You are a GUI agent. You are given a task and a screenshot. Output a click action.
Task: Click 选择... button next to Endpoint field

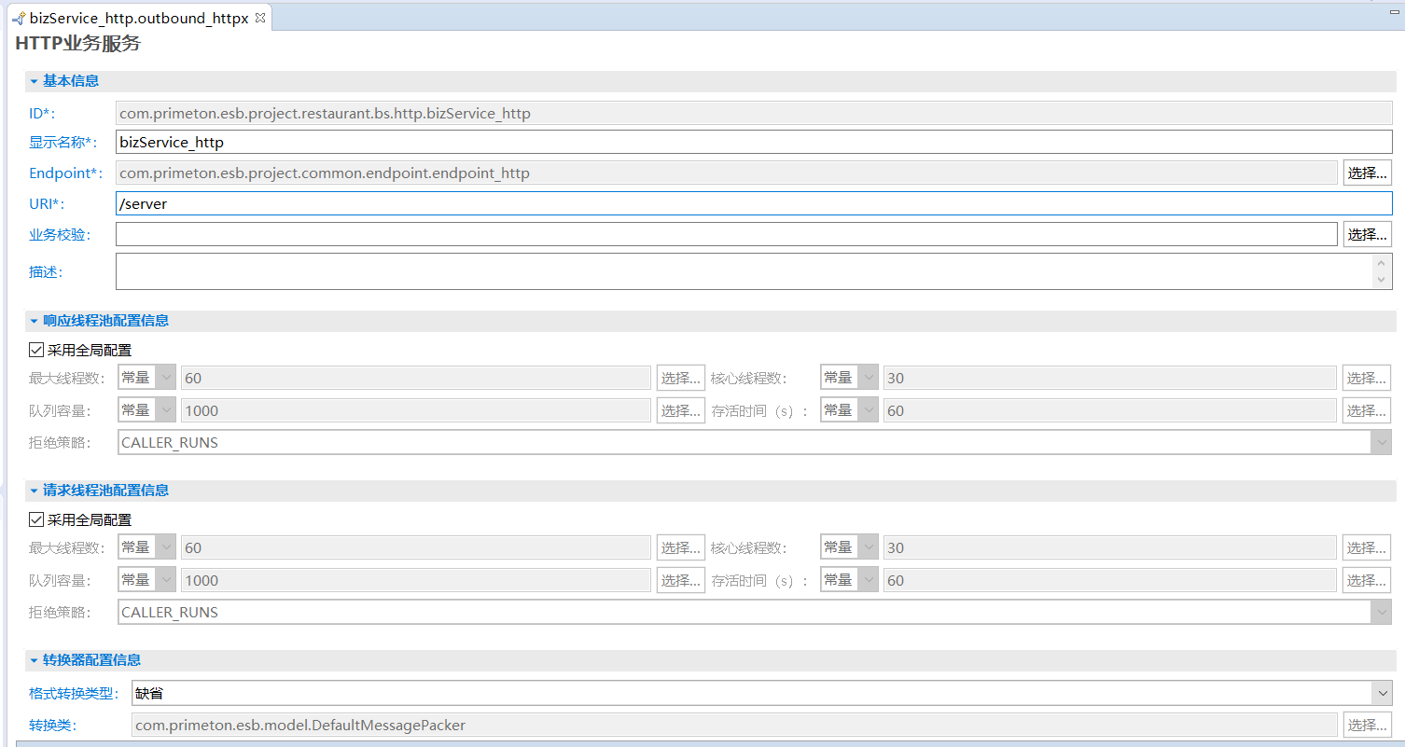[1367, 173]
